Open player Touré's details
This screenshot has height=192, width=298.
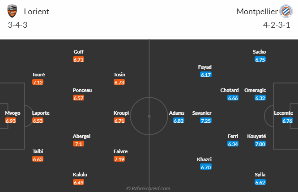(x=38, y=75)
